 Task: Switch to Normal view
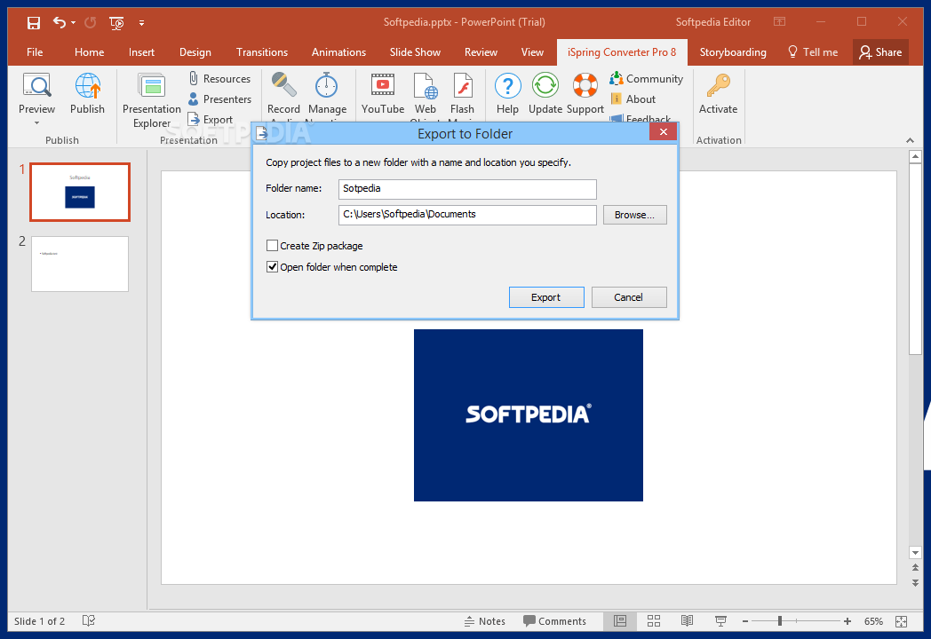point(620,621)
